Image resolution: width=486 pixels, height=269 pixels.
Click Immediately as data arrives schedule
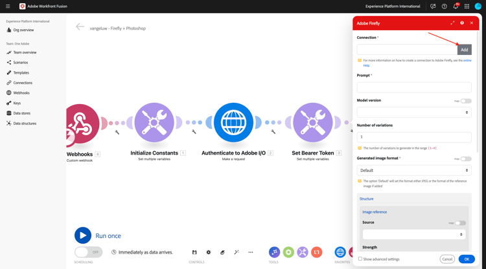pyautogui.click(x=143, y=252)
